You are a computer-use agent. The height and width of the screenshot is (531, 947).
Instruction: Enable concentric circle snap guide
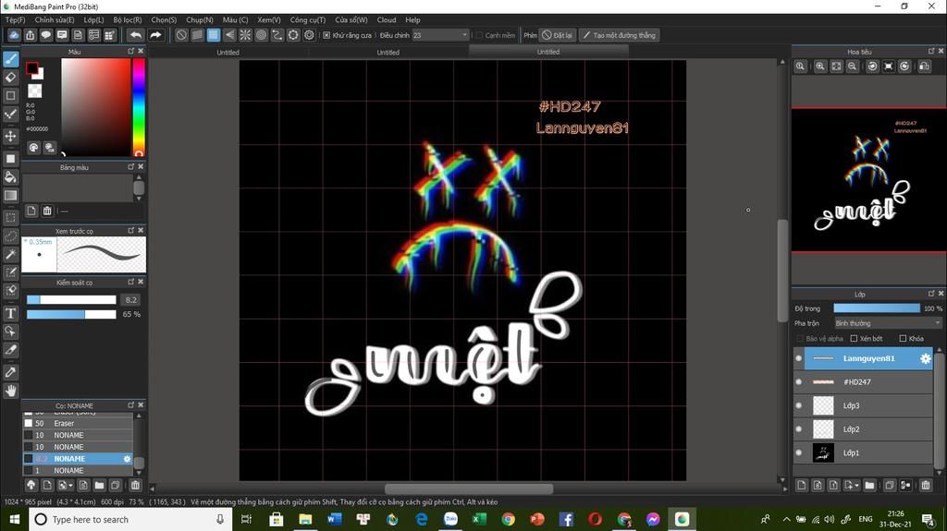[x=261, y=35]
